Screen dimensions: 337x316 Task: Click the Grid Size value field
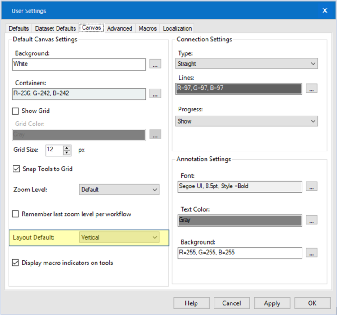click(55, 150)
